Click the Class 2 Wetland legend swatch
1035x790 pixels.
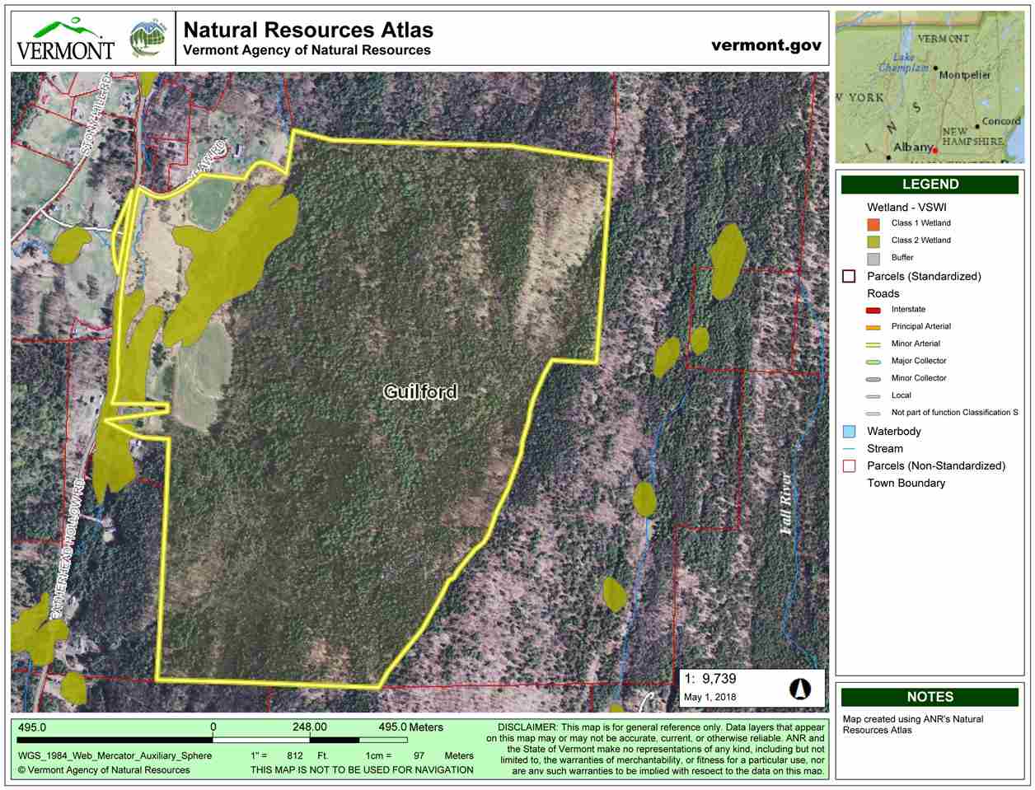[873, 241]
